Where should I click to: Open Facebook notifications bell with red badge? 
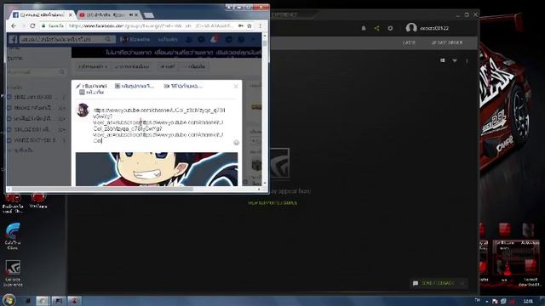(214, 39)
